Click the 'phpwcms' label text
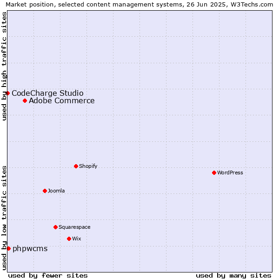This screenshot has width=279, height=279. click(30, 249)
